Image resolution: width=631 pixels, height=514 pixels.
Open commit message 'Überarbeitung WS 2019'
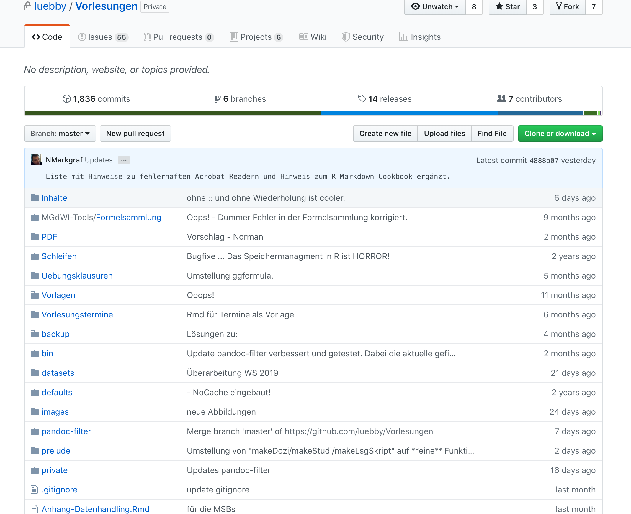click(x=233, y=373)
